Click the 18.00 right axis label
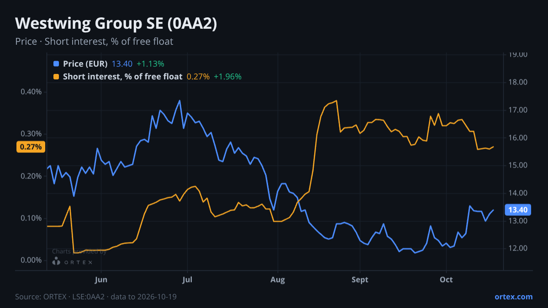The height and width of the screenshot is (308, 548). [x=518, y=83]
